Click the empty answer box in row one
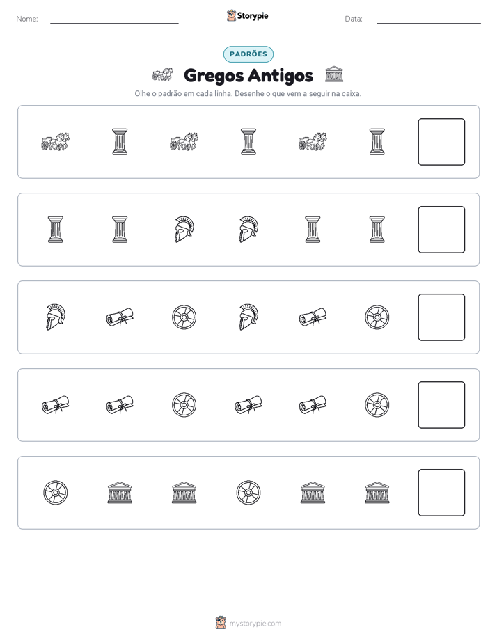 click(x=441, y=142)
